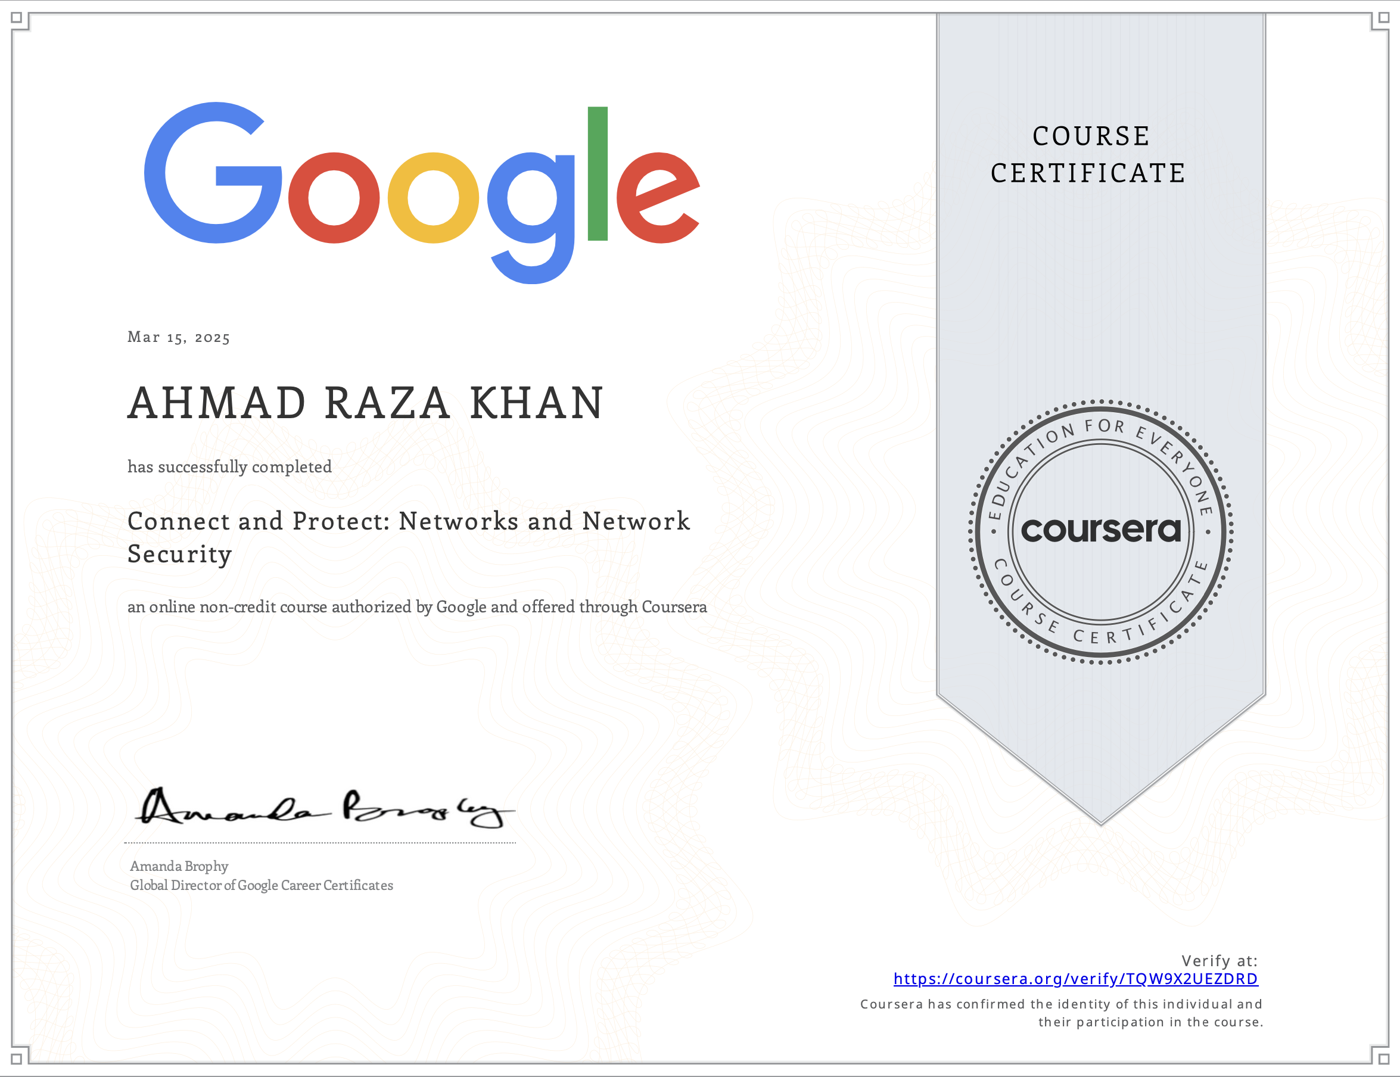This screenshot has width=1400, height=1077.
Task: Click the top-right corner border ornament
Action: [x=1383, y=18]
